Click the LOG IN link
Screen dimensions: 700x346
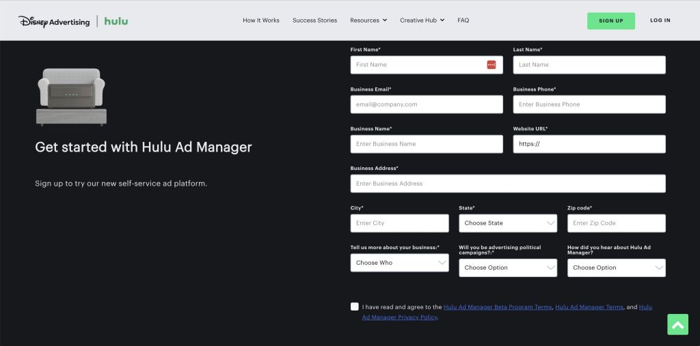click(x=660, y=20)
